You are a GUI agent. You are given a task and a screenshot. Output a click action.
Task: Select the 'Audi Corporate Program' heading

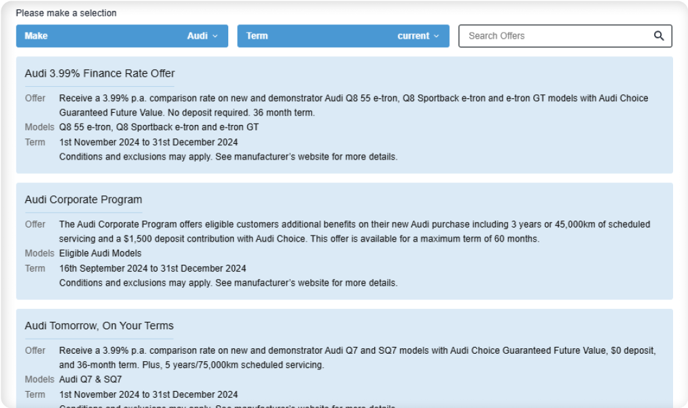tap(84, 200)
